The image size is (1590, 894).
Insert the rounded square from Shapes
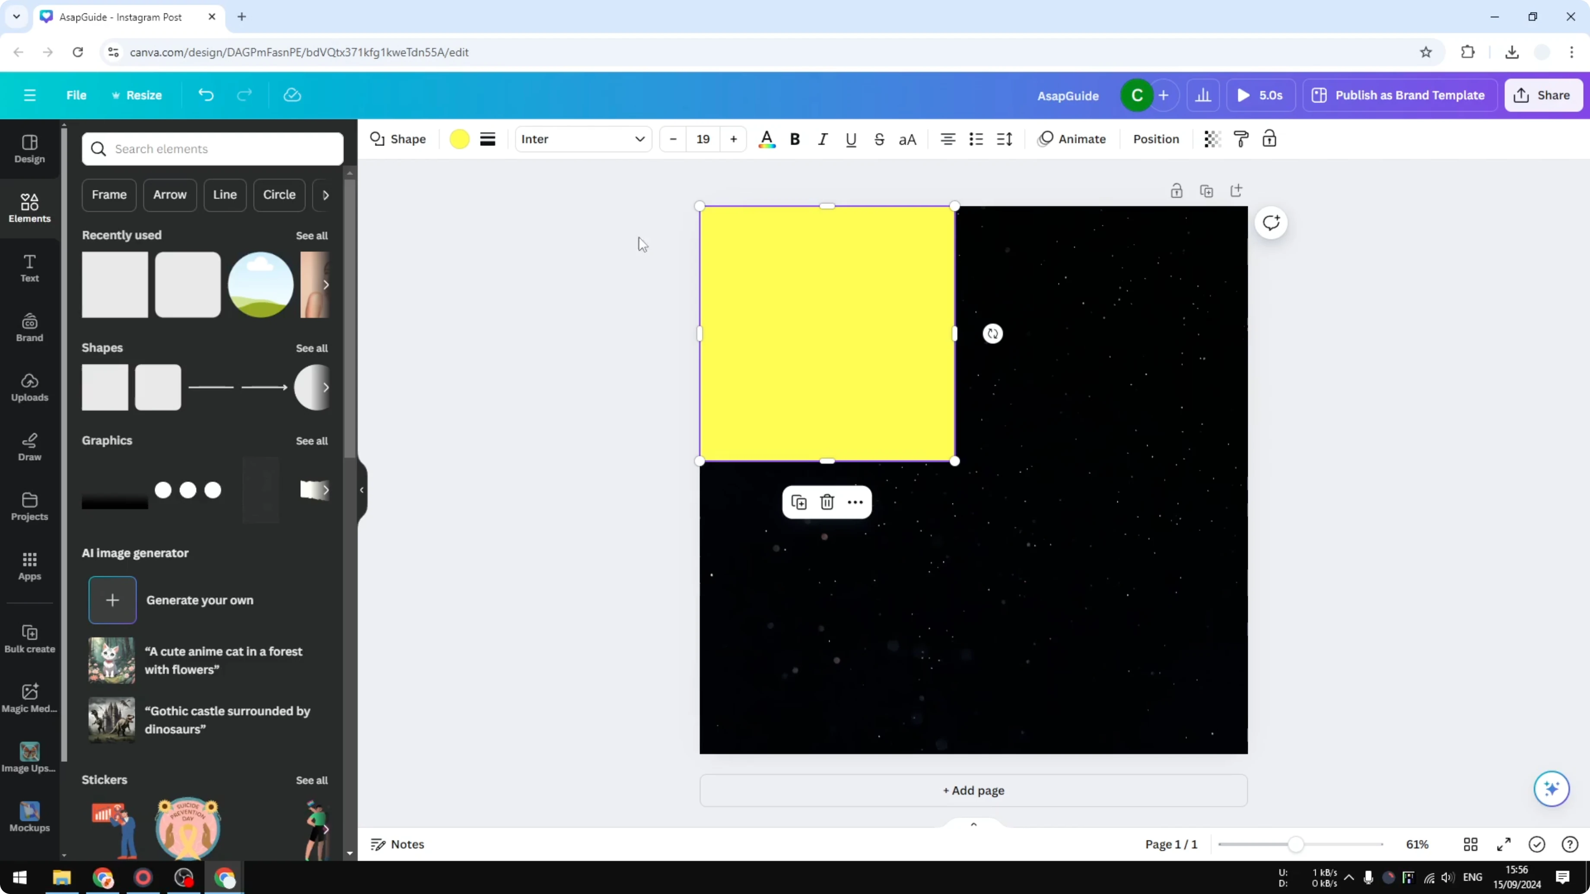click(158, 387)
